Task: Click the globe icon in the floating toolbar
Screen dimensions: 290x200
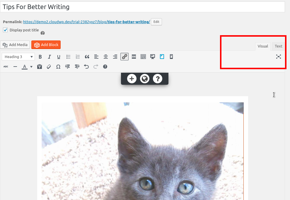Action: point(145,79)
